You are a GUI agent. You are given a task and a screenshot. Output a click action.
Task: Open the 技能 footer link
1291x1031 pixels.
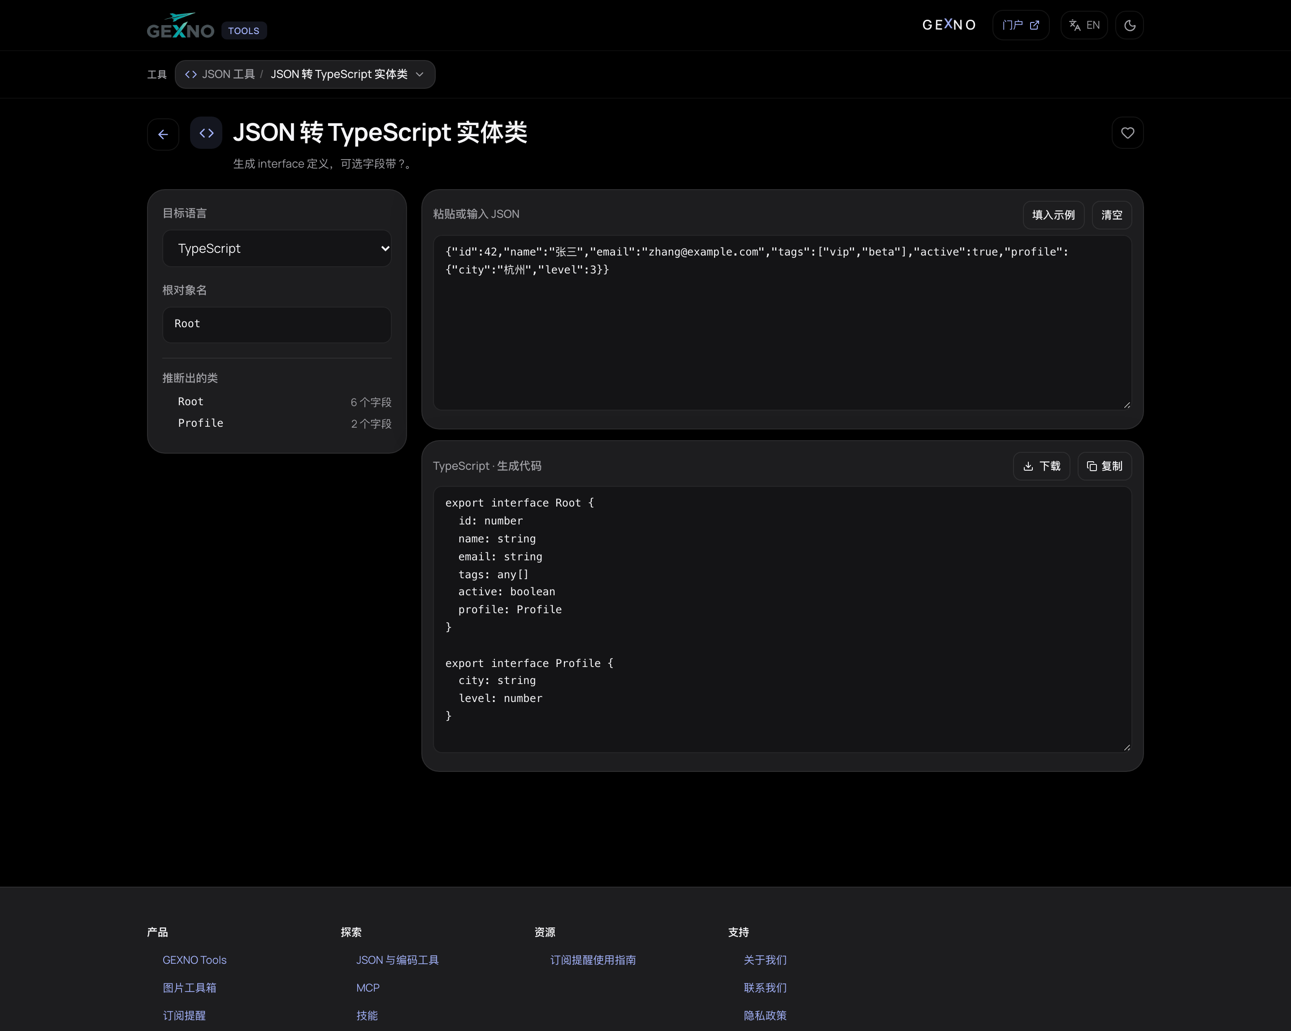(367, 1015)
